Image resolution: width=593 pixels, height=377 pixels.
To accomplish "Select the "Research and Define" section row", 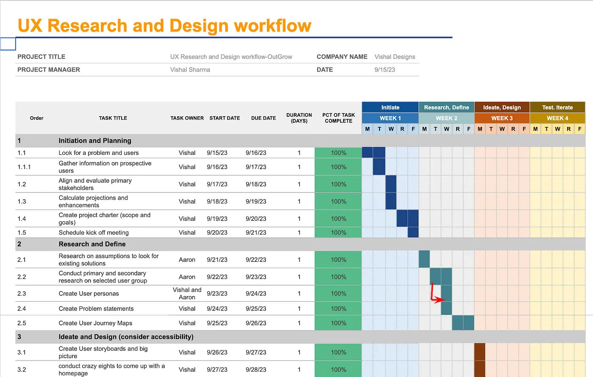I will [92, 244].
